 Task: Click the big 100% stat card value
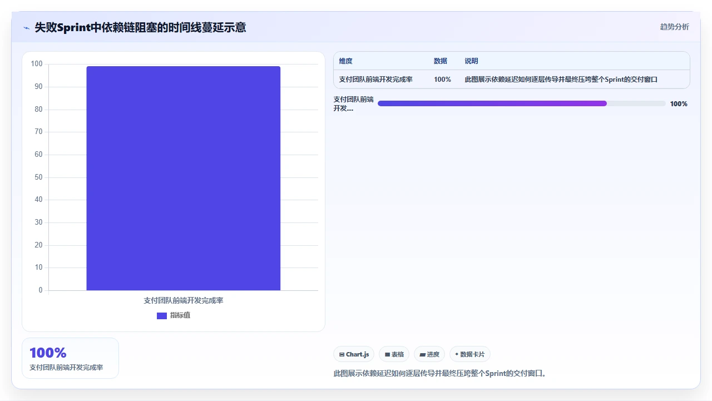[x=48, y=353]
